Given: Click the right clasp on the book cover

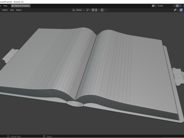Looking at the screenshot, I should (x=178, y=76).
